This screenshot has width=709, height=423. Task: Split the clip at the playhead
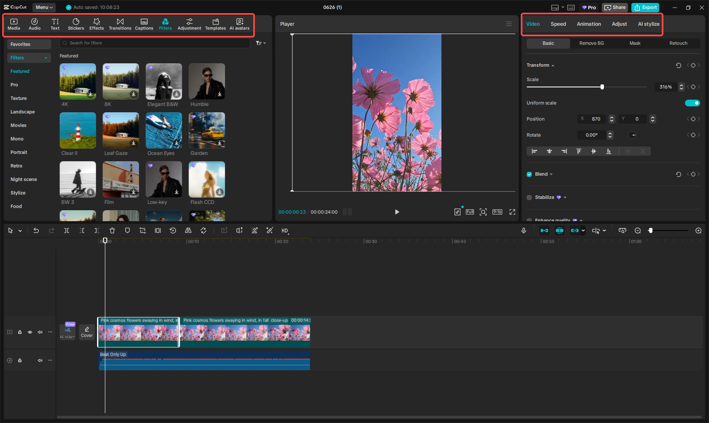pos(67,230)
